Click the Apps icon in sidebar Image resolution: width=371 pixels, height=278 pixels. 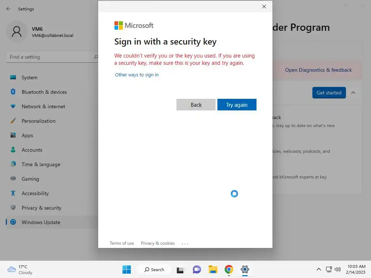coord(13,135)
